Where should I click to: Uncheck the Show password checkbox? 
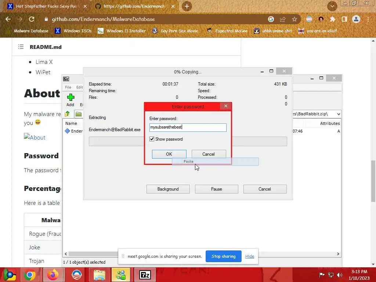pos(152,139)
